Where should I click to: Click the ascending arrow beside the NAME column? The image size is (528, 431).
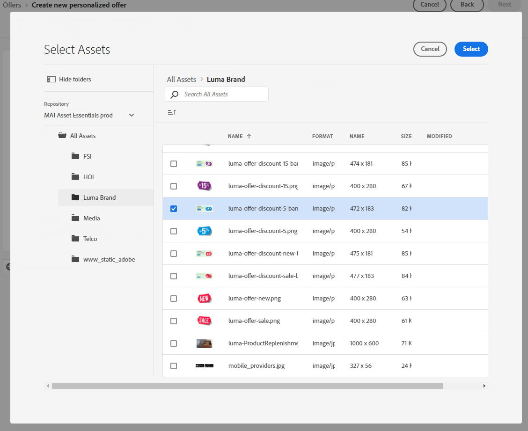click(x=249, y=136)
